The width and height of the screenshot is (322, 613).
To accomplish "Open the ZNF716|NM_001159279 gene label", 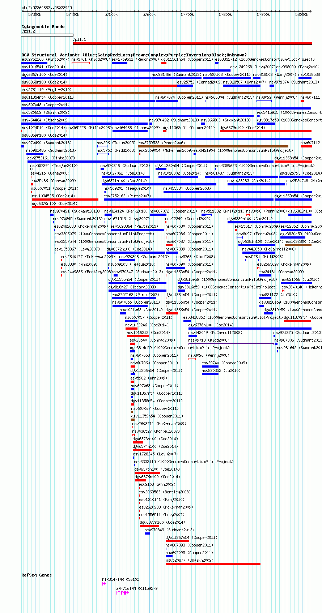I will (137, 588).
